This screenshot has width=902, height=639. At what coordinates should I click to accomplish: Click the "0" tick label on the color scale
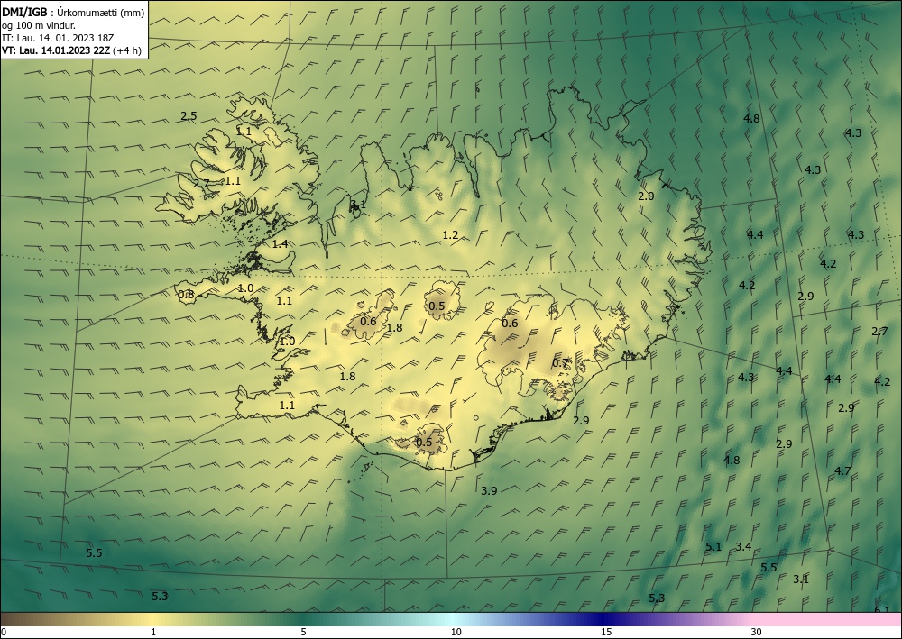pos(4,632)
